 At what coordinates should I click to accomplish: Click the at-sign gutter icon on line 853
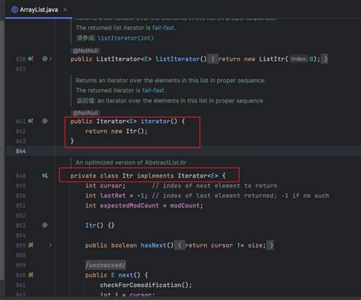(45, 225)
